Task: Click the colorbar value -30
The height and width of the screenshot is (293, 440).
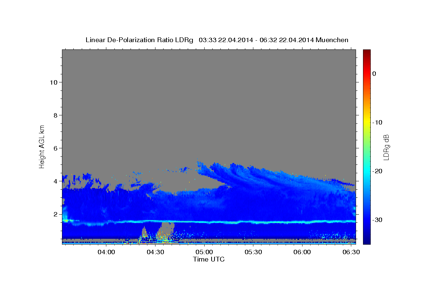Action: click(377, 220)
